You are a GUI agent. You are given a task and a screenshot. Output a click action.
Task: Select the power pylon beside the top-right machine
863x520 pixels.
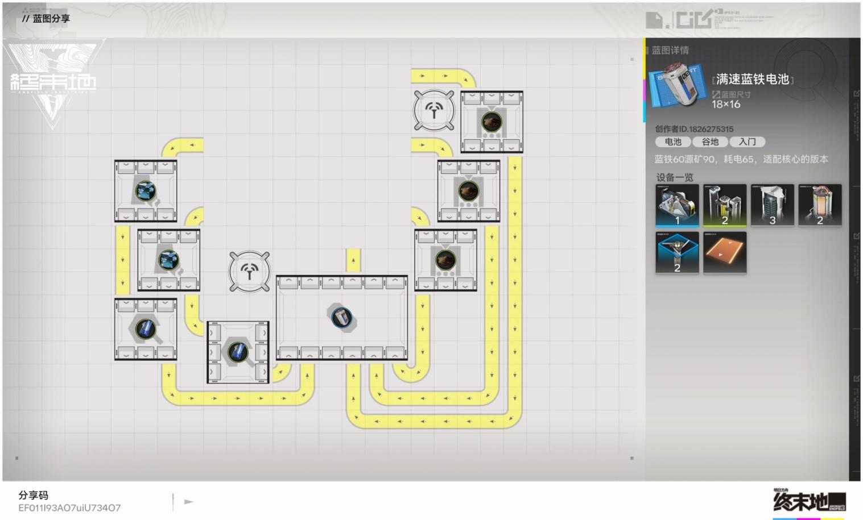click(x=434, y=110)
